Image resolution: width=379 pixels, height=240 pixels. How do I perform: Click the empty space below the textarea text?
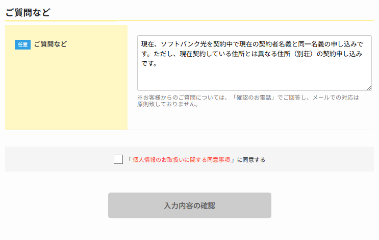[254, 79]
